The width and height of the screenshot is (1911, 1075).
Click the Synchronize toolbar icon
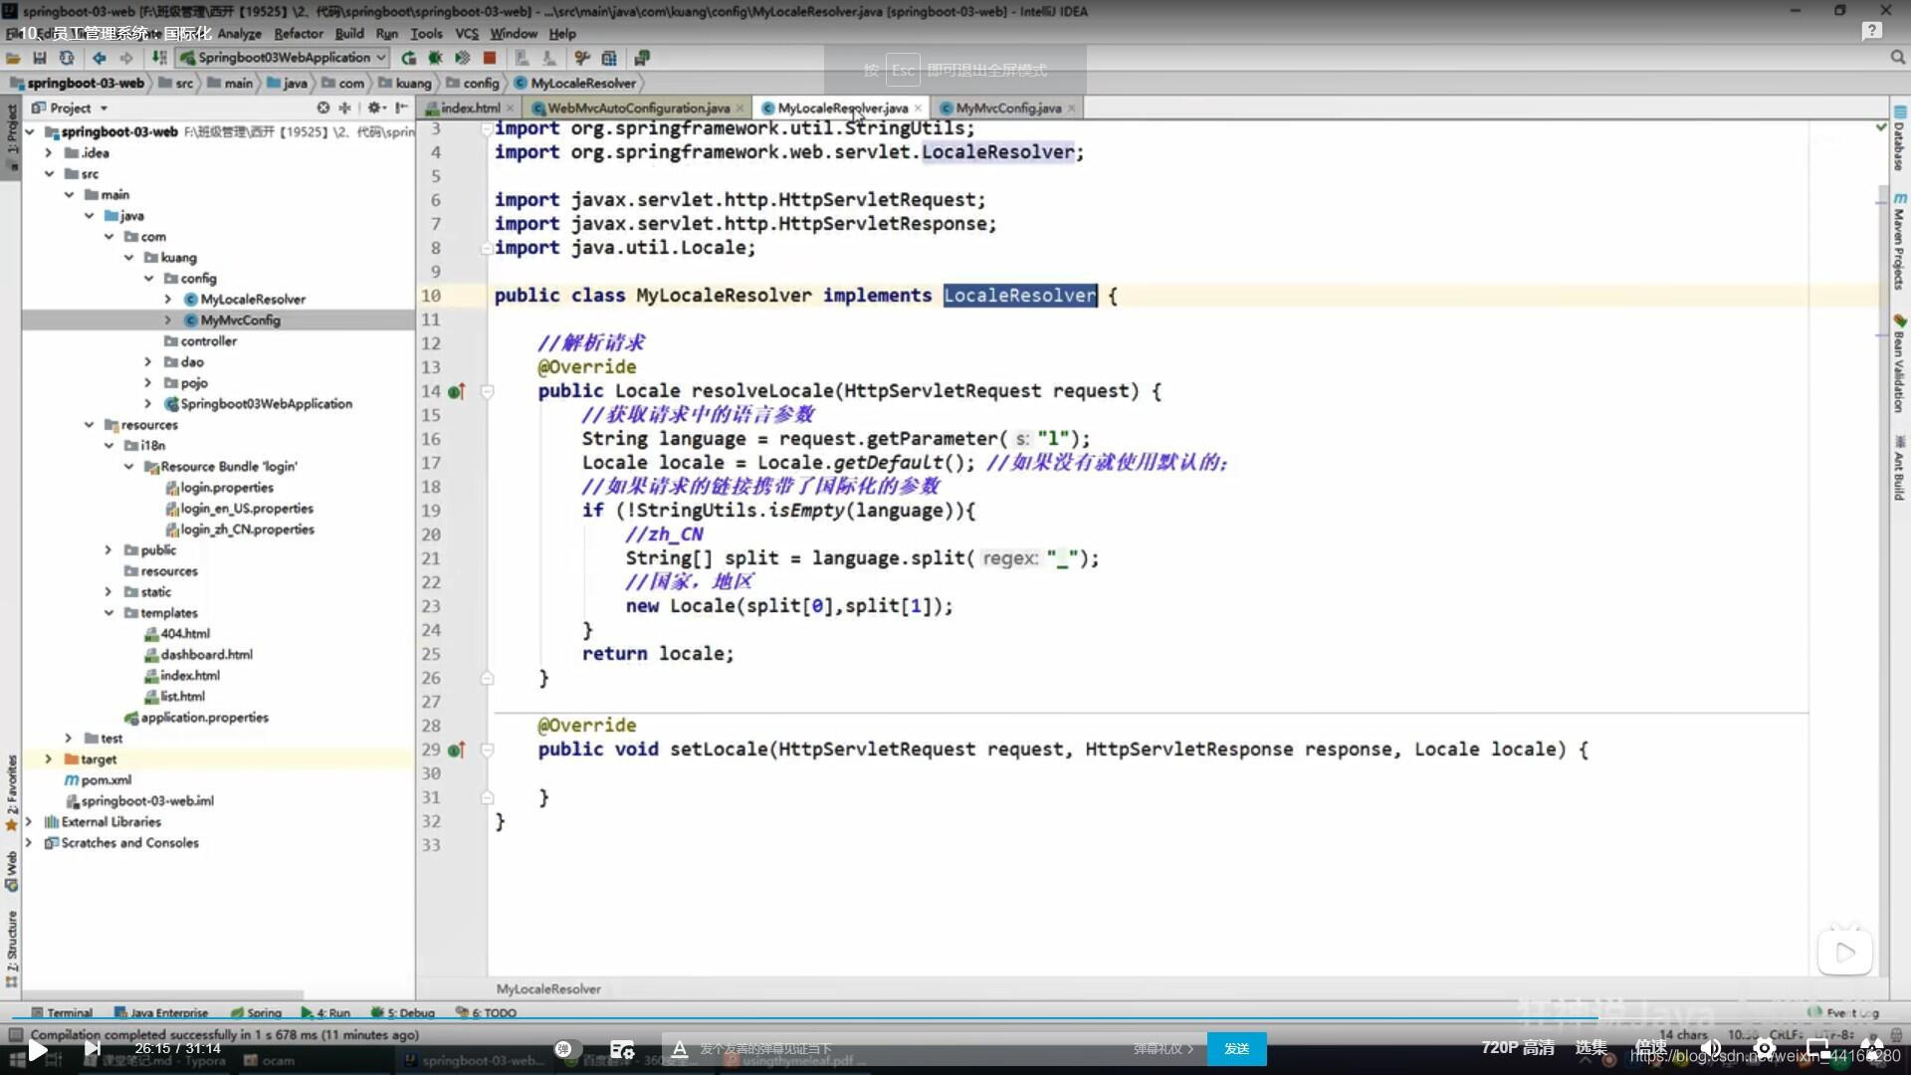point(67,59)
